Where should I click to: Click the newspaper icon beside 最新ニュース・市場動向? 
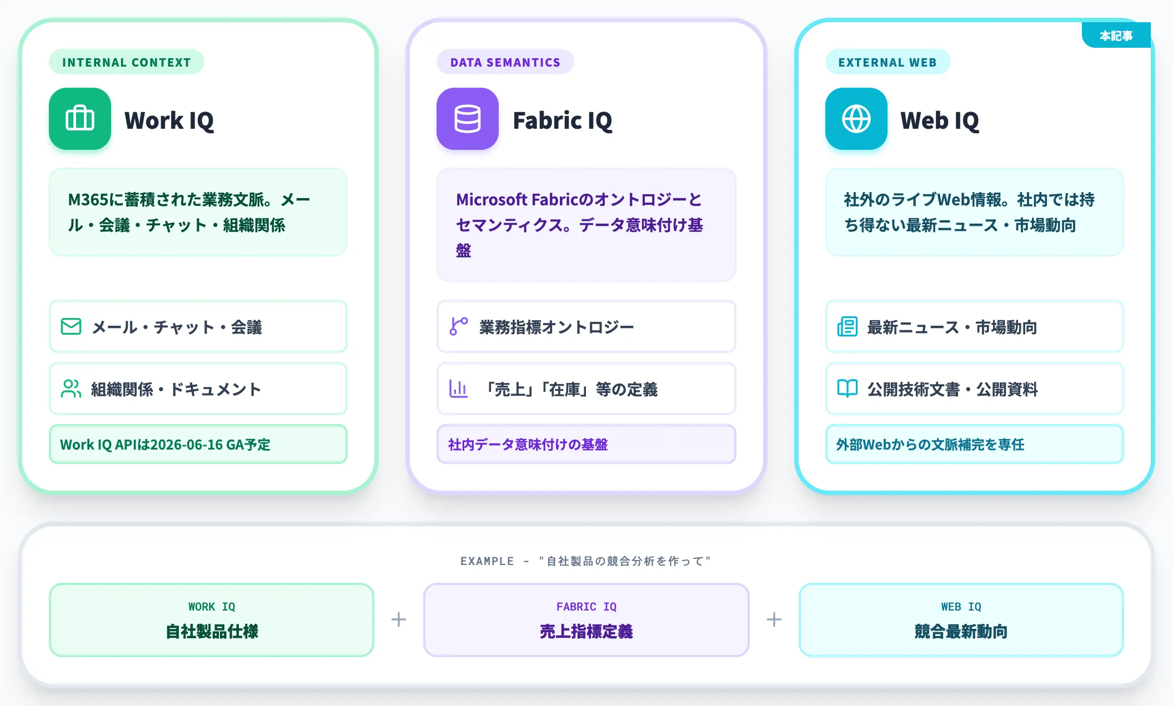pyautogui.click(x=848, y=326)
